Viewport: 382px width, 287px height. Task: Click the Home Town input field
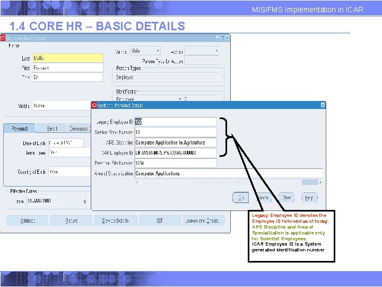(x=70, y=153)
